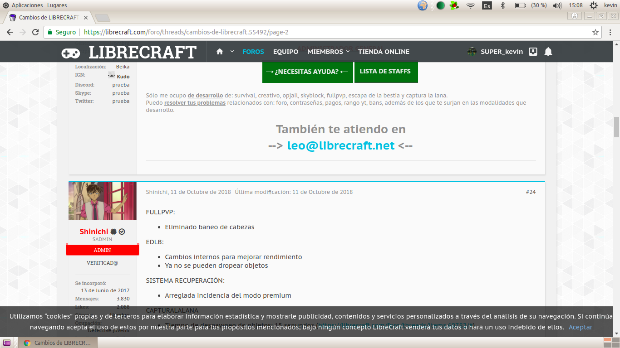
Task: Click "Cambios internos para mejorar rendimiento"
Action: pos(233,257)
